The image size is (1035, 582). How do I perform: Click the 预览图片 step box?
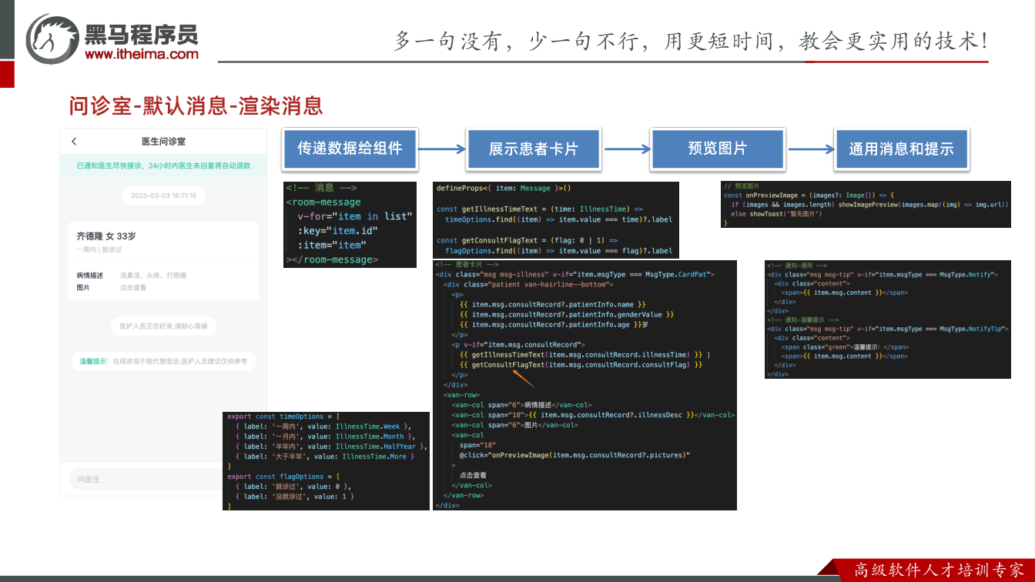click(x=718, y=149)
